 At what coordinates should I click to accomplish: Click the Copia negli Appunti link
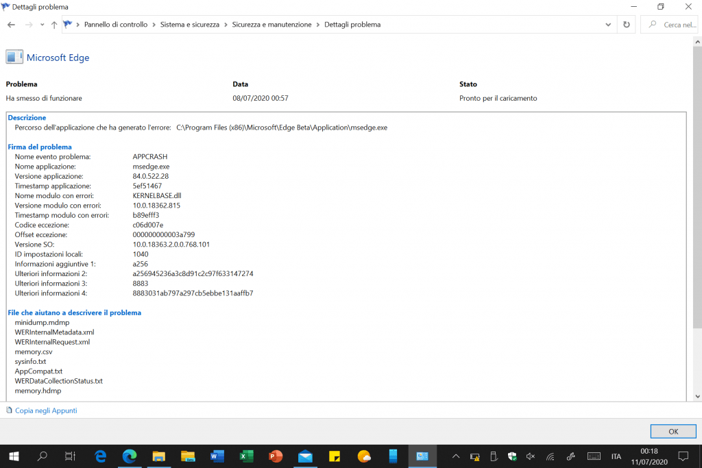pyautogui.click(x=45, y=410)
